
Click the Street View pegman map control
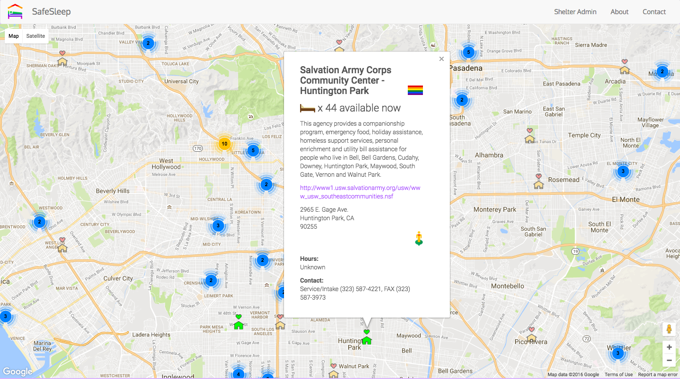[x=669, y=329]
